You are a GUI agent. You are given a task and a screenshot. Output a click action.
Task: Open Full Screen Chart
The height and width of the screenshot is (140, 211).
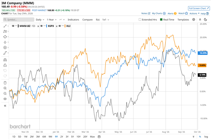[199, 8]
